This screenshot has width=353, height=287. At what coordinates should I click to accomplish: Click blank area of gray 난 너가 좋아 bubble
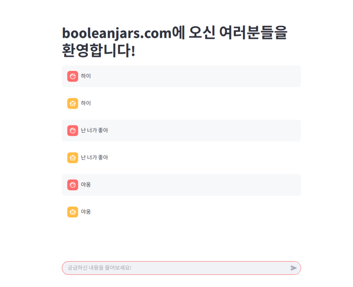(203, 130)
